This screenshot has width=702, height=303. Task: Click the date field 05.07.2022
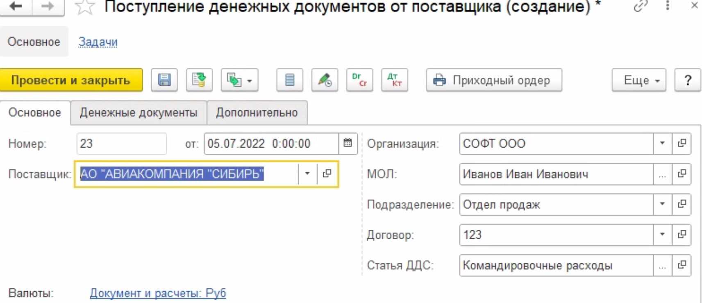click(271, 144)
